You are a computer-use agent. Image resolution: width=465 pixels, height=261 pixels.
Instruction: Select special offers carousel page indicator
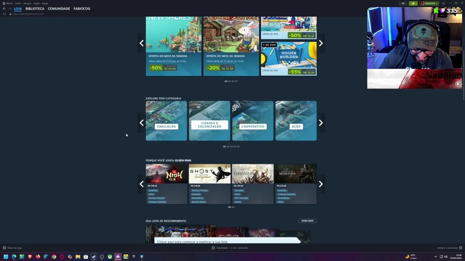click(231, 81)
